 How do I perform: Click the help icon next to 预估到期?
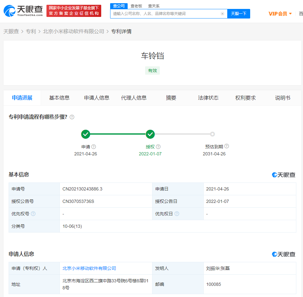point(226,146)
